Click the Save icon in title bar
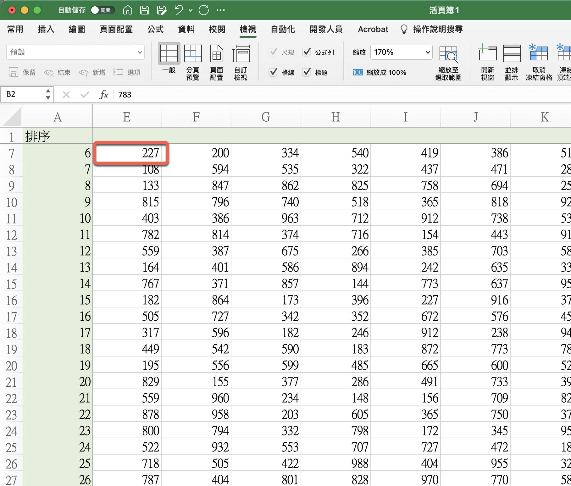Viewport: 571px width, 486px height. coord(145,10)
